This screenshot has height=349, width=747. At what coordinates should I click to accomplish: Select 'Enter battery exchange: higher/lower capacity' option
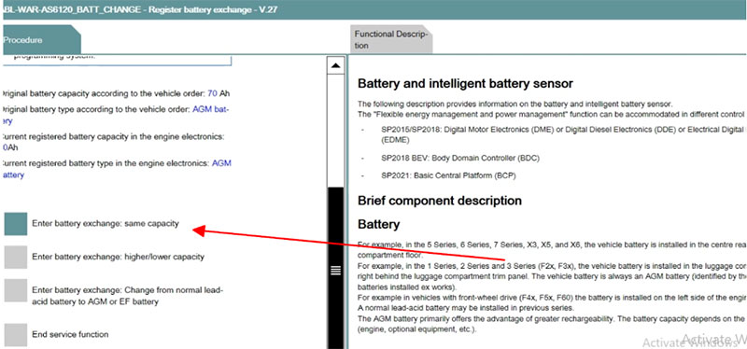tap(16, 258)
